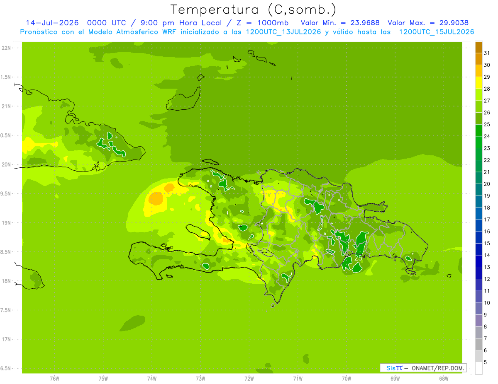The image size is (498, 384).
Task: Click the dark orange swatch above 31
Action: pyautogui.click(x=478, y=47)
